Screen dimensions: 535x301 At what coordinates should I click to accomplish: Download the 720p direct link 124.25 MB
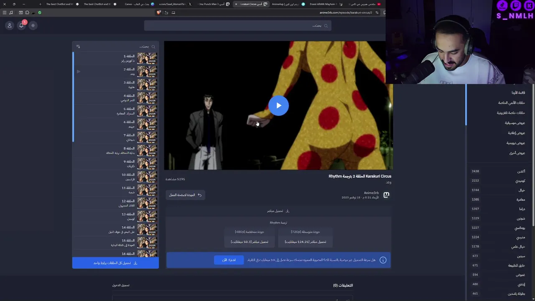tap(305, 242)
